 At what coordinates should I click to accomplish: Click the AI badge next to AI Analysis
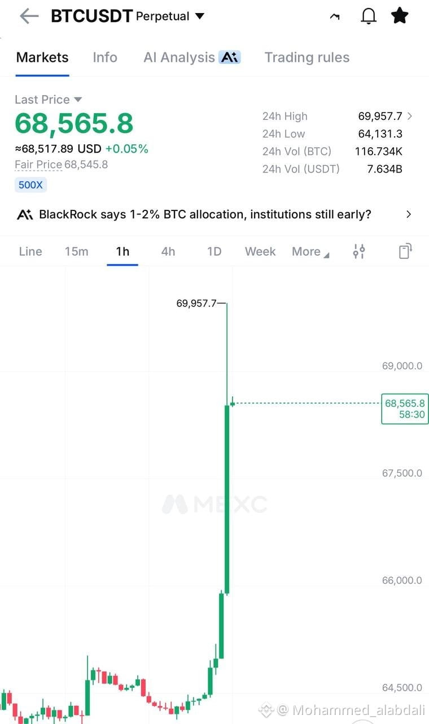pyautogui.click(x=230, y=57)
